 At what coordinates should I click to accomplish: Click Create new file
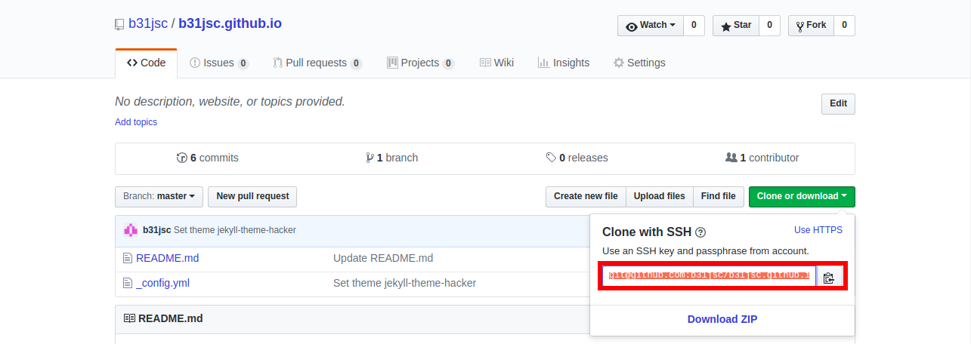tap(586, 196)
